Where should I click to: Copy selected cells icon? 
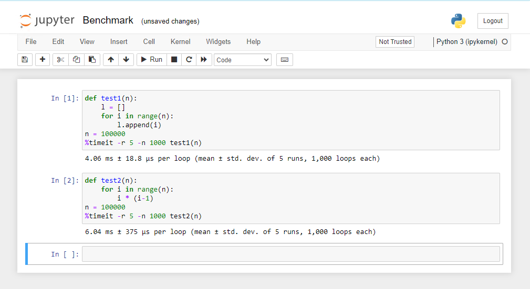[76, 60]
